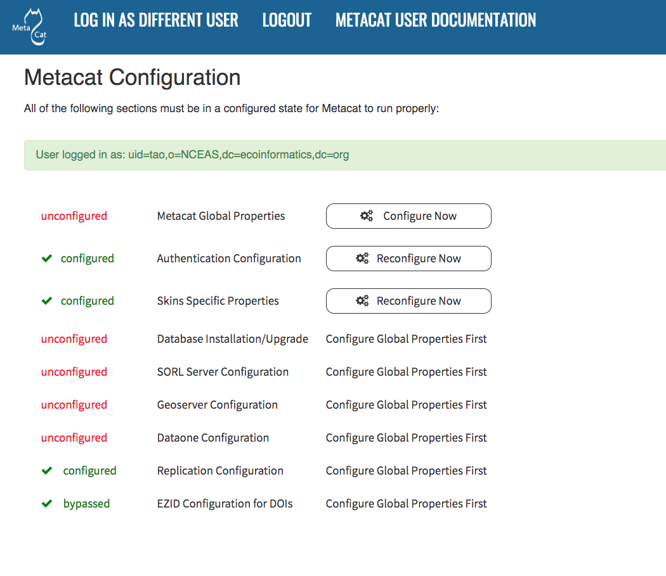Click green checkmark for Replication Configuration
The width and height of the screenshot is (666, 576).
(x=46, y=471)
